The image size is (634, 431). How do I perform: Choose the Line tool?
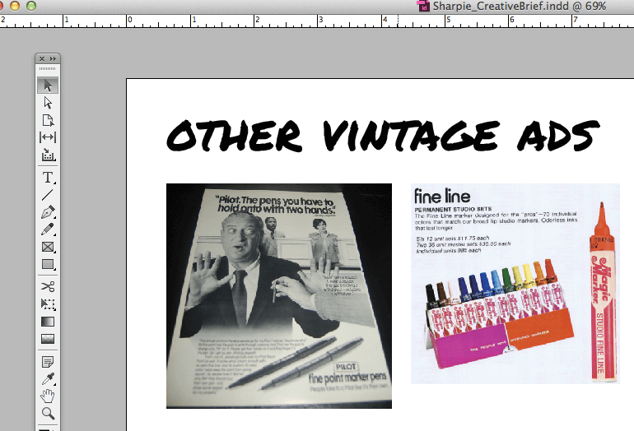pyautogui.click(x=48, y=195)
